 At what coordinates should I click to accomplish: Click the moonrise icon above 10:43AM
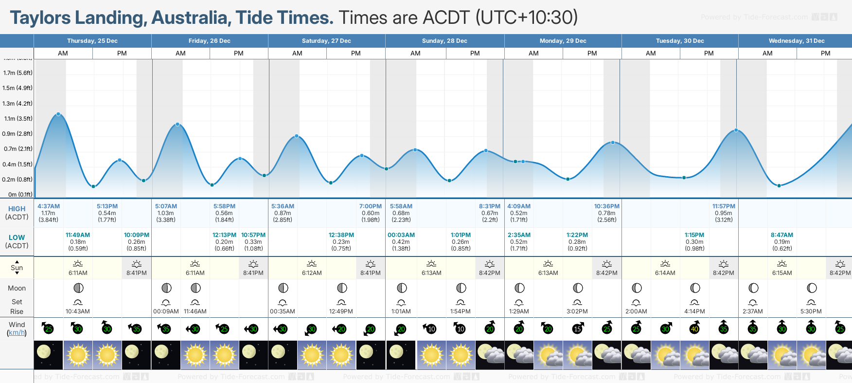pos(78,302)
